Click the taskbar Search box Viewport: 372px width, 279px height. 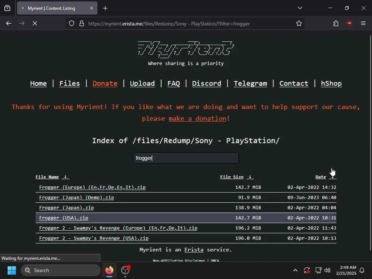coord(61,270)
